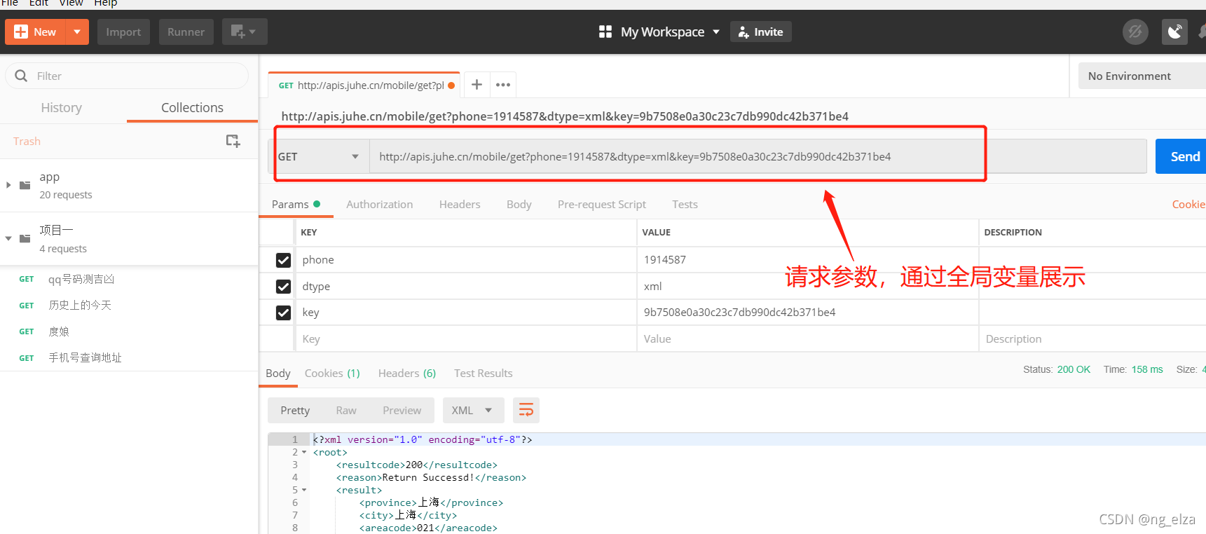Open the 度娘 request
This screenshot has width=1206, height=534.
pyautogui.click(x=59, y=331)
